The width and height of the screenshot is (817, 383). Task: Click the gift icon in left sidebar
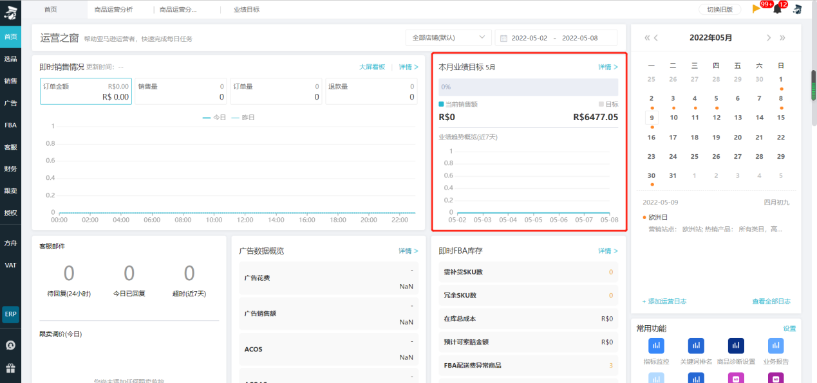tap(10, 368)
